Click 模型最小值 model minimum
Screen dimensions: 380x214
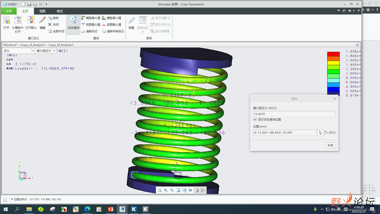click(112, 18)
